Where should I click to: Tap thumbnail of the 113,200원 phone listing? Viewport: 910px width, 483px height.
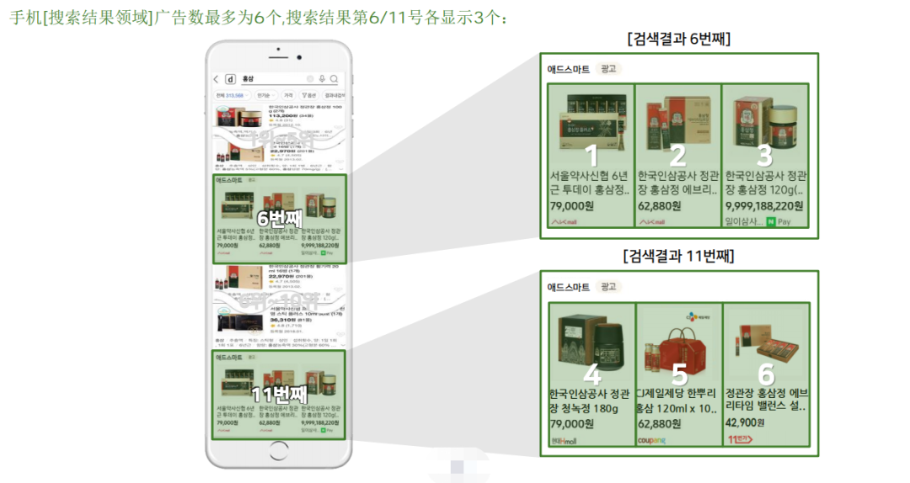point(238,117)
